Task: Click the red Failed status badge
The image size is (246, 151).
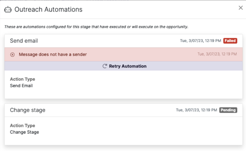Action: [230, 41]
